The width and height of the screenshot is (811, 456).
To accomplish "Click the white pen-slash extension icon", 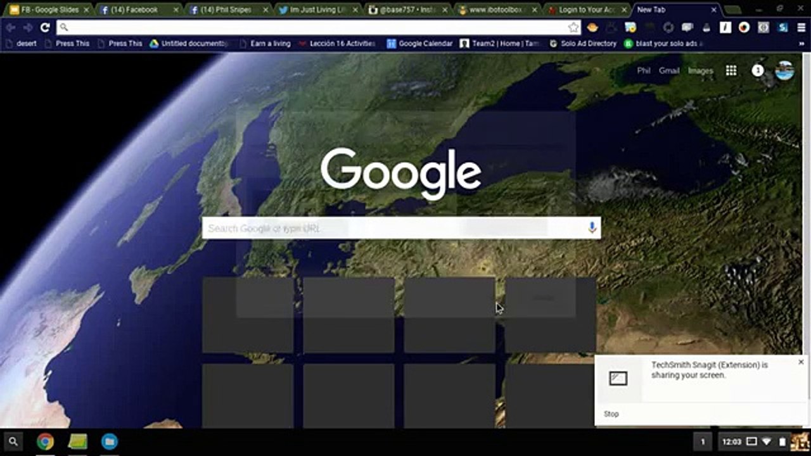I will tap(725, 27).
